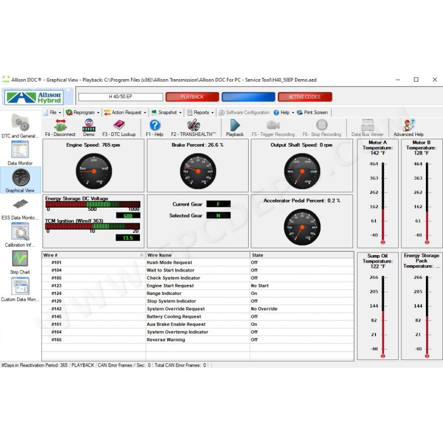Click the Selected Gear 'N' display
Screen dimensions: 443x443
point(218,215)
